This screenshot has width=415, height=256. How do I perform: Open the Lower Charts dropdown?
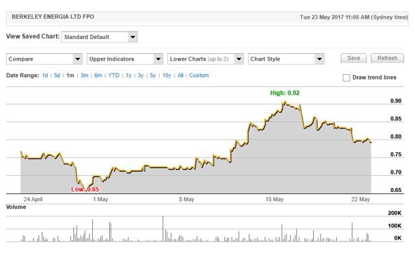point(205,59)
